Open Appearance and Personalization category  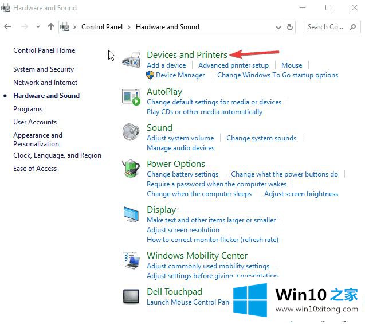pos(38,139)
